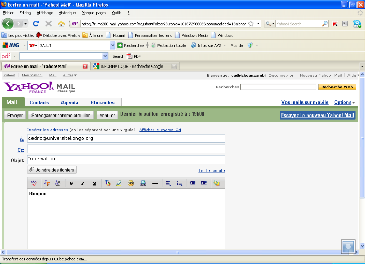Open the Hotmail bookmark
Viewport: 365px width, 264px height.
pos(116,36)
